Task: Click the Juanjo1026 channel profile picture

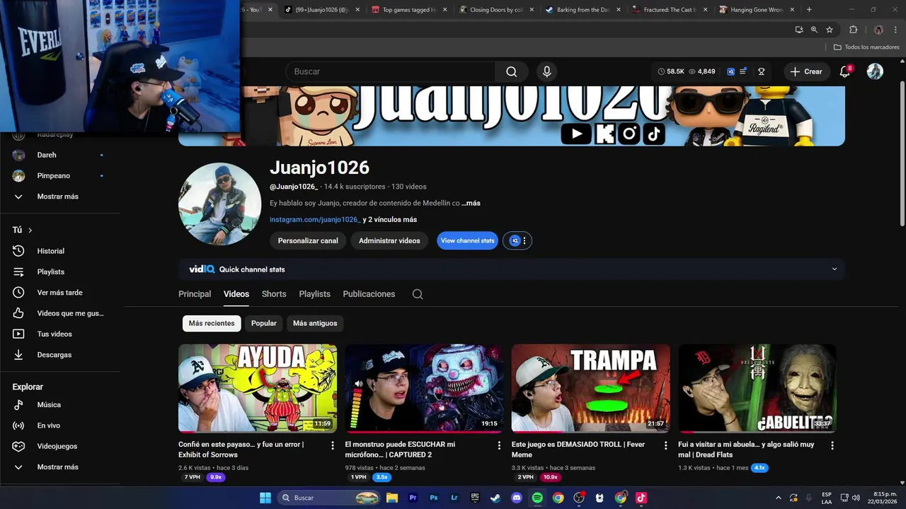Action: pyautogui.click(x=220, y=204)
